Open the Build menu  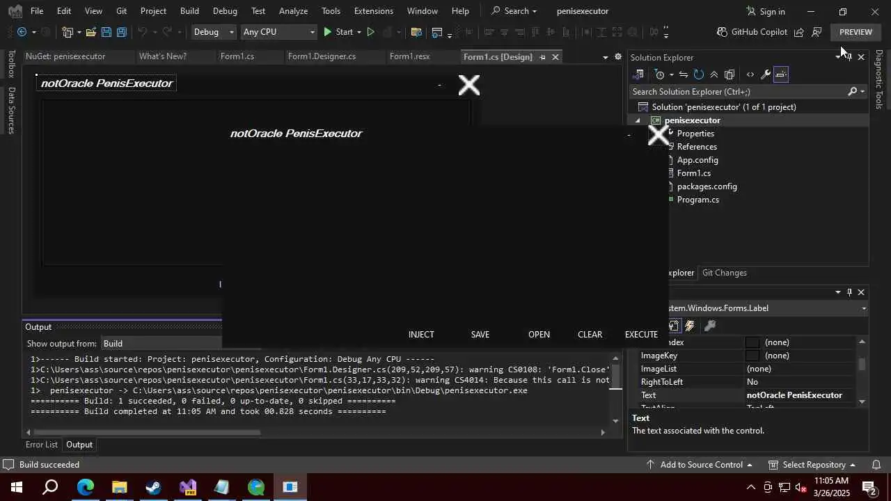pos(189,11)
